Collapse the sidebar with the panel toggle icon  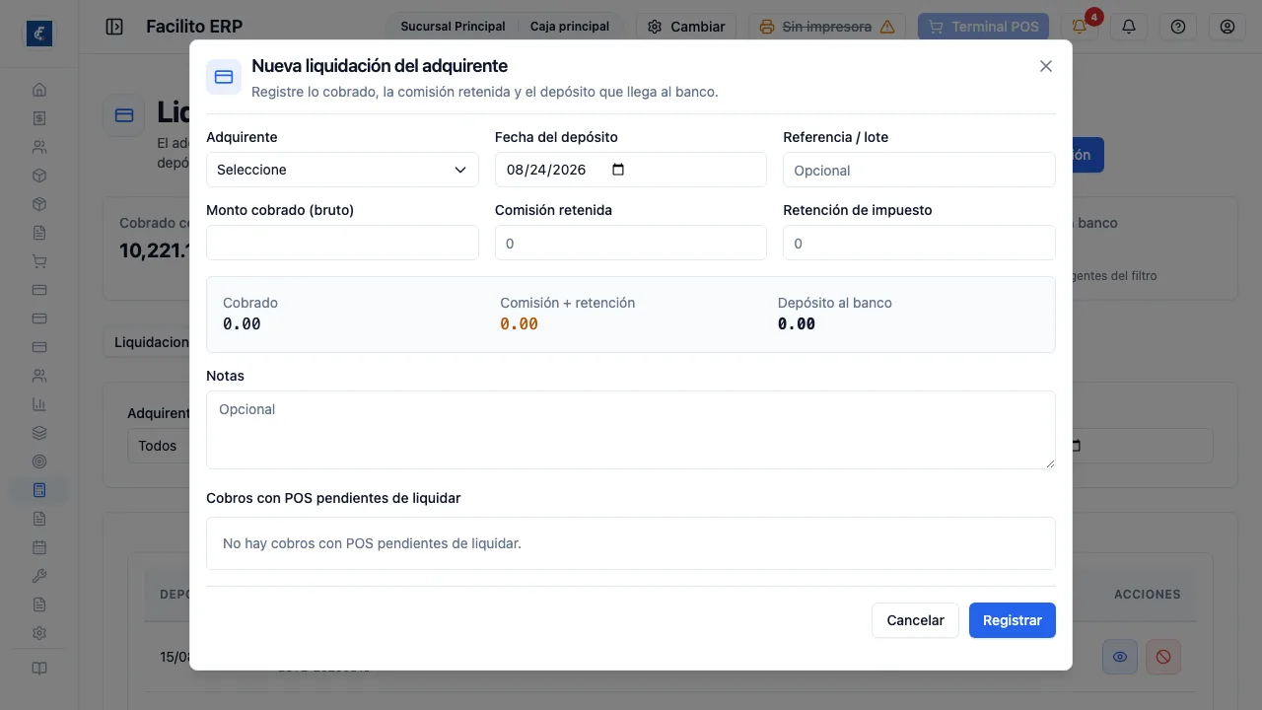[114, 27]
